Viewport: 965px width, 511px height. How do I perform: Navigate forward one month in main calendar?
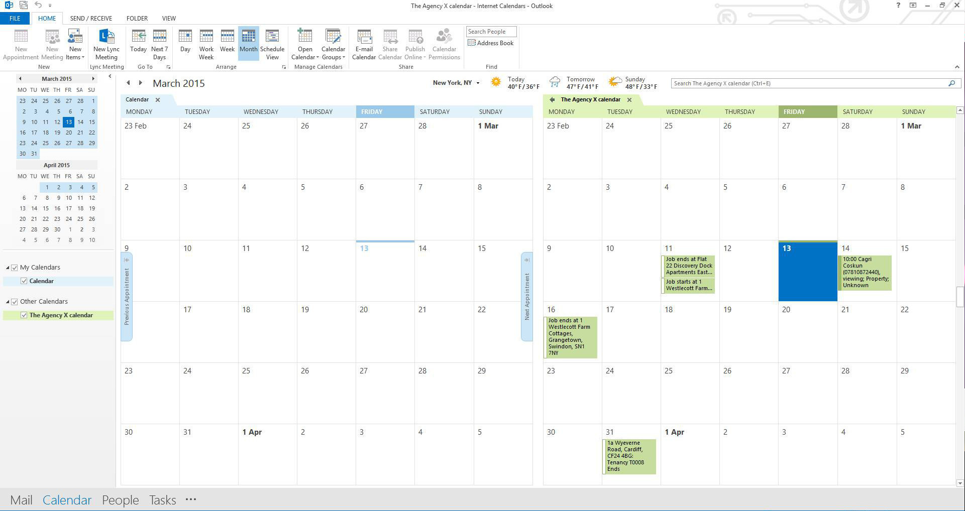click(x=141, y=83)
